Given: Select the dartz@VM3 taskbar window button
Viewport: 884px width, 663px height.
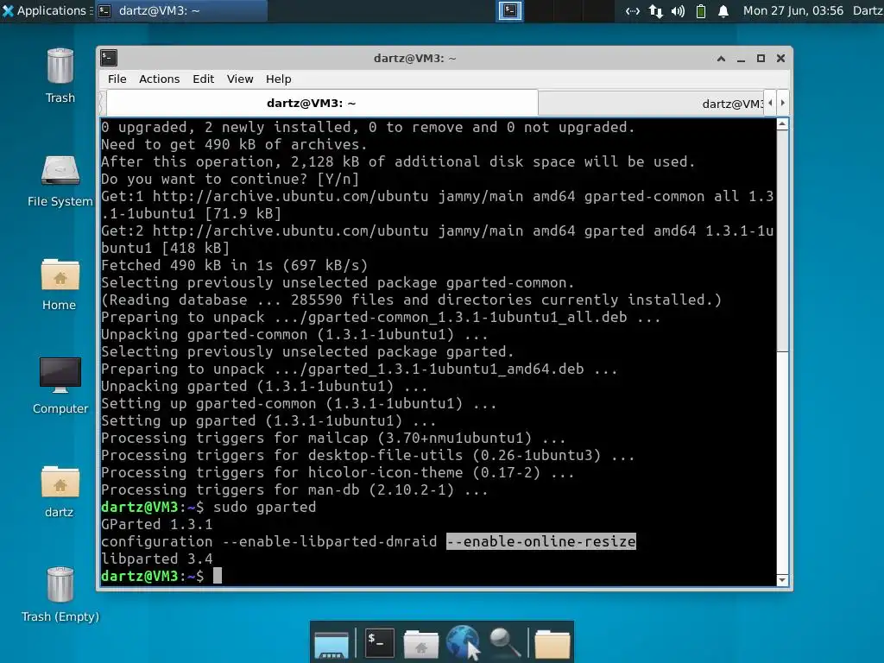Looking at the screenshot, I should coord(181,10).
